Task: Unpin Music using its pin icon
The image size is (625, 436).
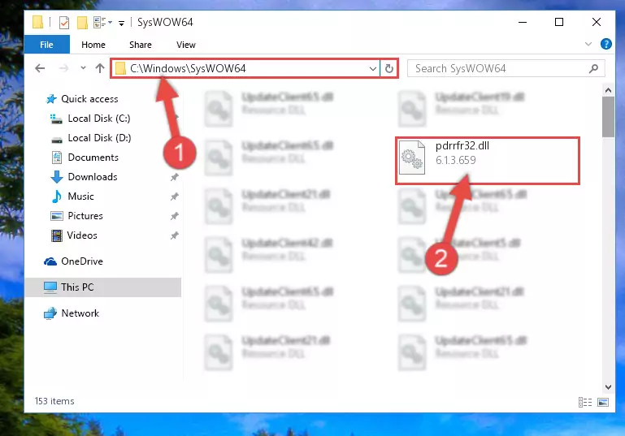Action: pos(175,196)
